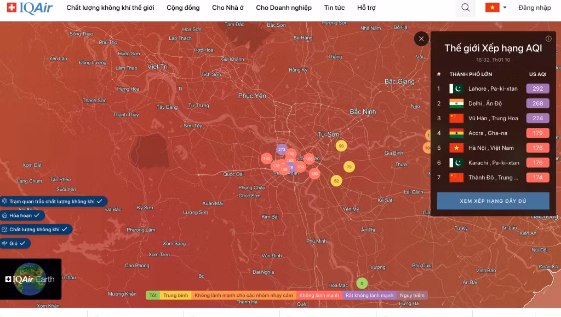This screenshot has height=317, width=561.
Task: Select Delhi, Ấn Độ ranking row
Action: coord(493,103)
